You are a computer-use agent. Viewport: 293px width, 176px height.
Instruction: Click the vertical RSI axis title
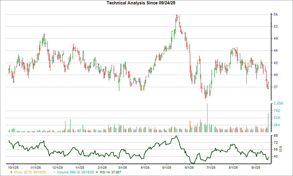pos(280,149)
